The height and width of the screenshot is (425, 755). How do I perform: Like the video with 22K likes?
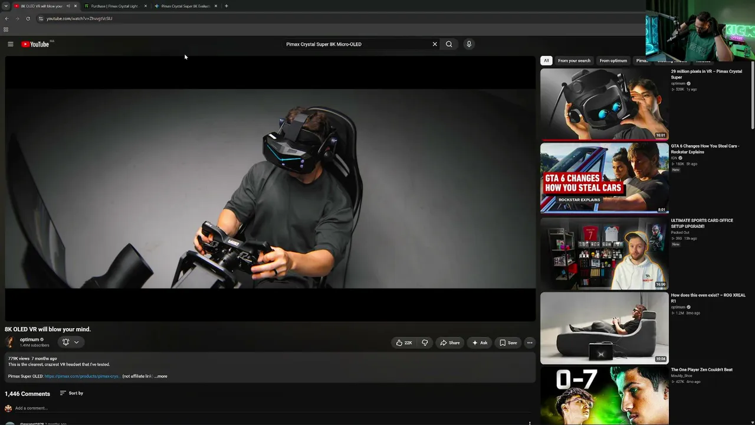click(x=404, y=343)
